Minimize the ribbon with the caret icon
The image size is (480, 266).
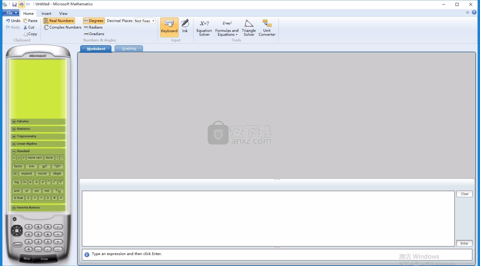[467, 12]
